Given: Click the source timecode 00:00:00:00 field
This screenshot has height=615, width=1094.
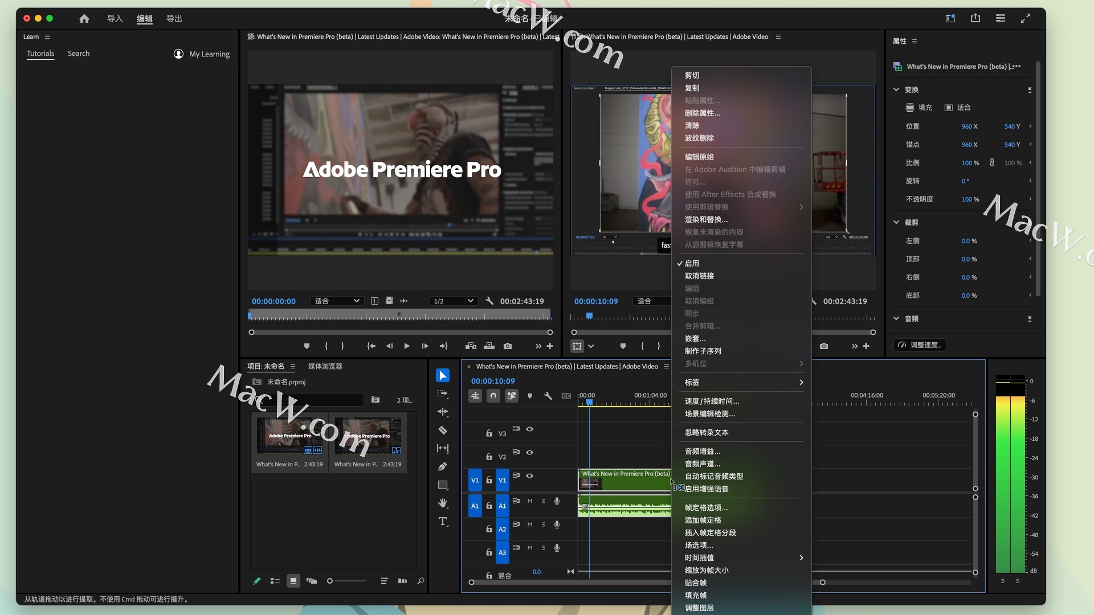Looking at the screenshot, I should coord(273,301).
